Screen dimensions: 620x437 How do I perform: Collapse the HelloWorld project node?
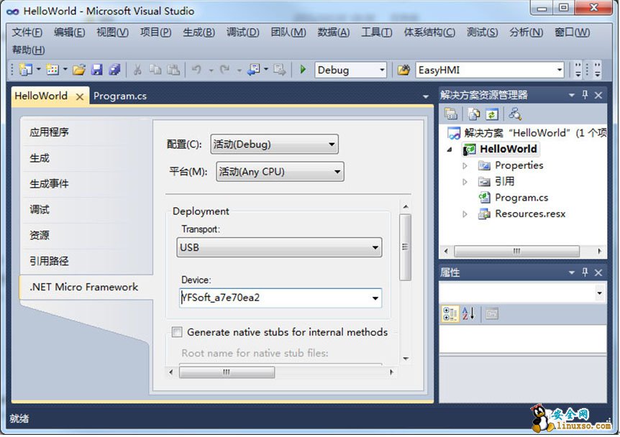tap(450, 149)
